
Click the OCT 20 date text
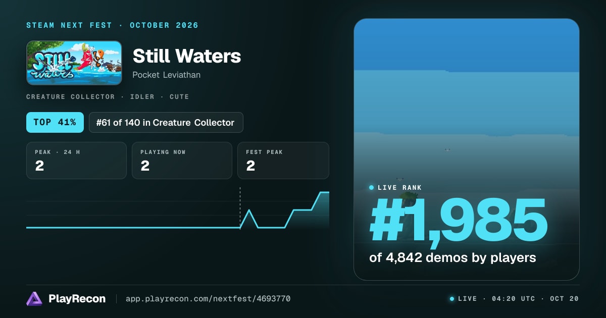pyautogui.click(x=564, y=299)
